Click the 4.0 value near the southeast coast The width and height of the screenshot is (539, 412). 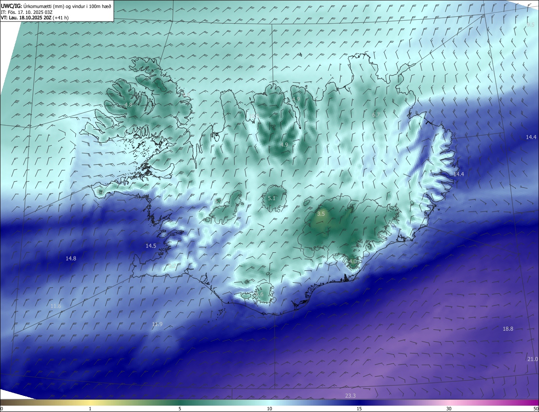352,262
